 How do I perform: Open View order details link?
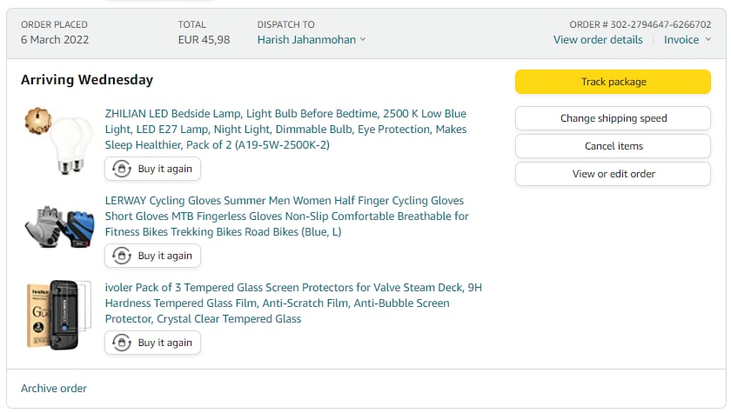[598, 40]
